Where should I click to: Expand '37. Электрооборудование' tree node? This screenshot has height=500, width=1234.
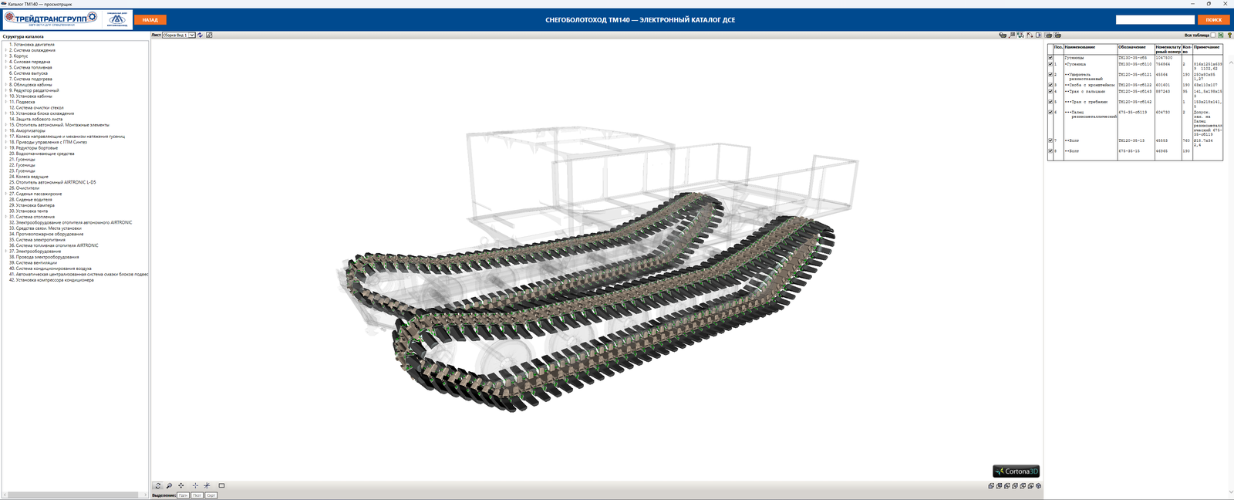5,252
